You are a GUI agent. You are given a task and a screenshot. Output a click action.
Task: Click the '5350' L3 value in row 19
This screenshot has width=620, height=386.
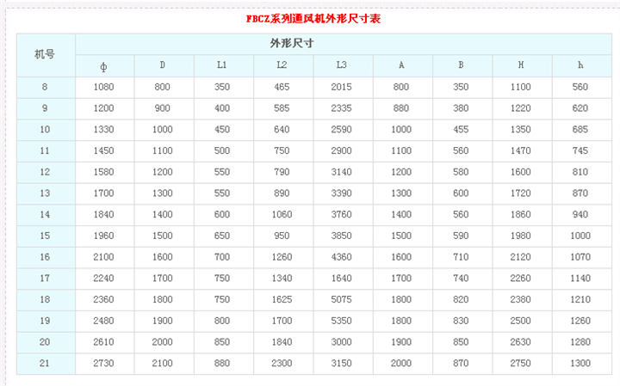(x=341, y=321)
